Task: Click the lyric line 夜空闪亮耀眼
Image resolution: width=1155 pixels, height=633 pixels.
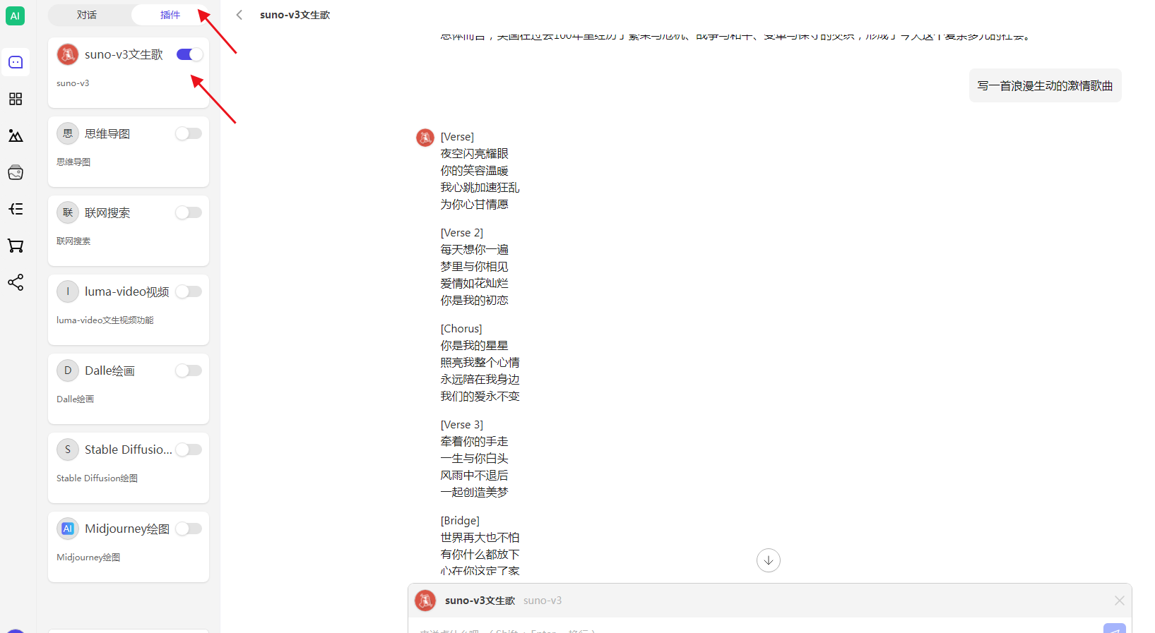Action: tap(475, 154)
